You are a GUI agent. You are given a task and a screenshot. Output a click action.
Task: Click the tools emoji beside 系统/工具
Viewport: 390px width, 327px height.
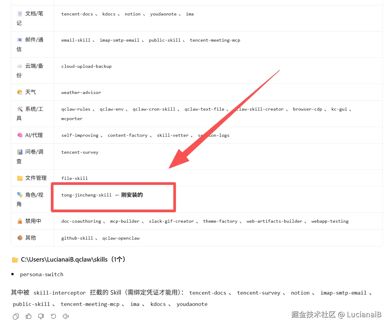click(x=20, y=109)
